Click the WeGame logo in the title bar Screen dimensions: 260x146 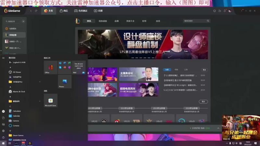point(12,11)
